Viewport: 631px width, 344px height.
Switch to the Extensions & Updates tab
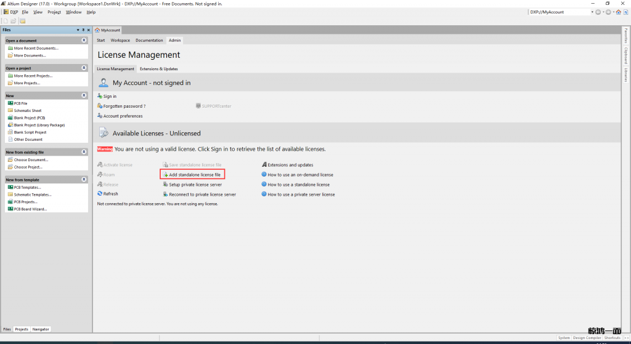coord(158,69)
